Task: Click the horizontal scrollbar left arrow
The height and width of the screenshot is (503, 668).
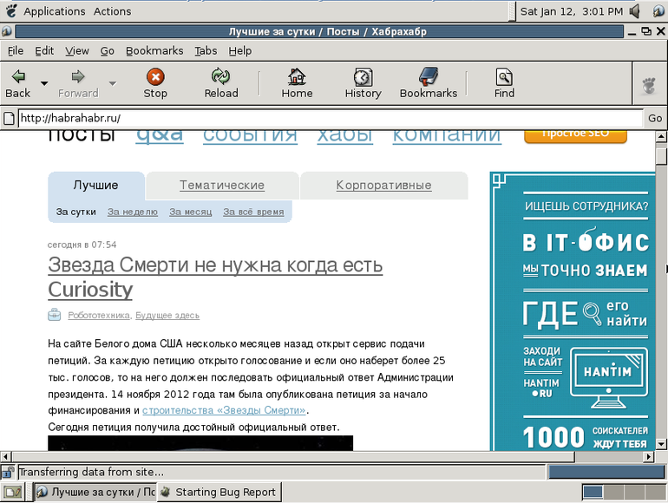Action: (5, 456)
